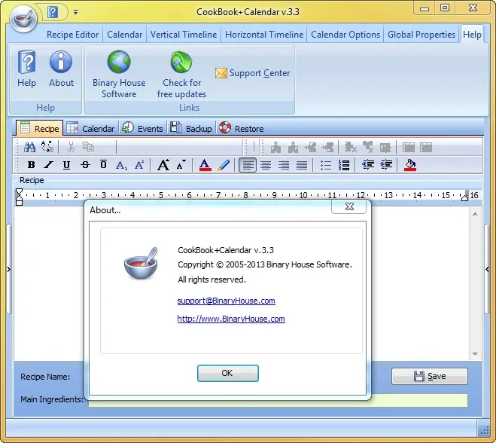Image resolution: width=496 pixels, height=443 pixels.
Task: Open the Restore lifebuoy tab
Action: [x=242, y=129]
